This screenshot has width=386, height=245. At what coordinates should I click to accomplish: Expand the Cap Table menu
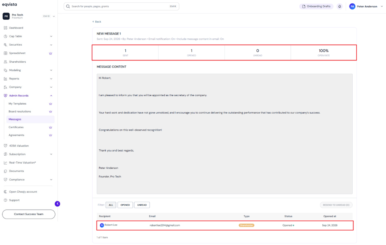[x=51, y=36]
